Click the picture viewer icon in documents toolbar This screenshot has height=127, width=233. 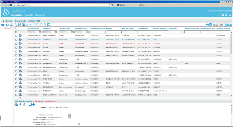pos(49,25)
